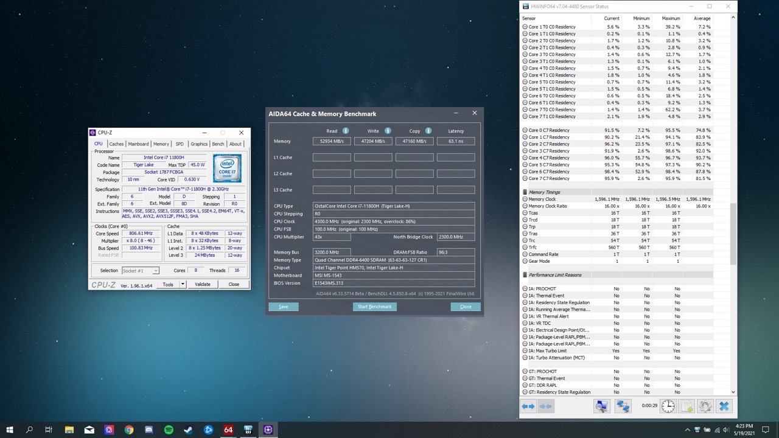Open the Mail app on the taskbar
Viewport: 779px width, 438px height.
pyautogui.click(x=89, y=429)
